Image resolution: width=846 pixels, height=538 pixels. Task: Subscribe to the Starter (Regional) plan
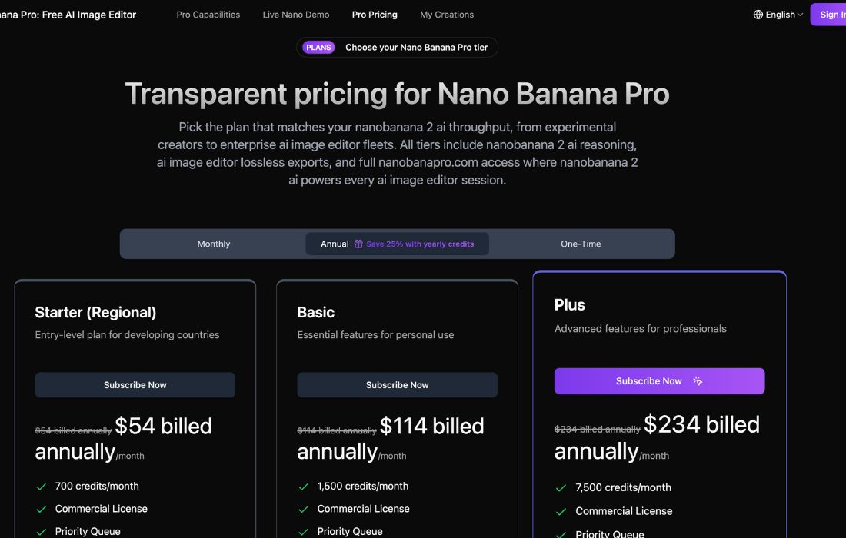click(x=135, y=385)
